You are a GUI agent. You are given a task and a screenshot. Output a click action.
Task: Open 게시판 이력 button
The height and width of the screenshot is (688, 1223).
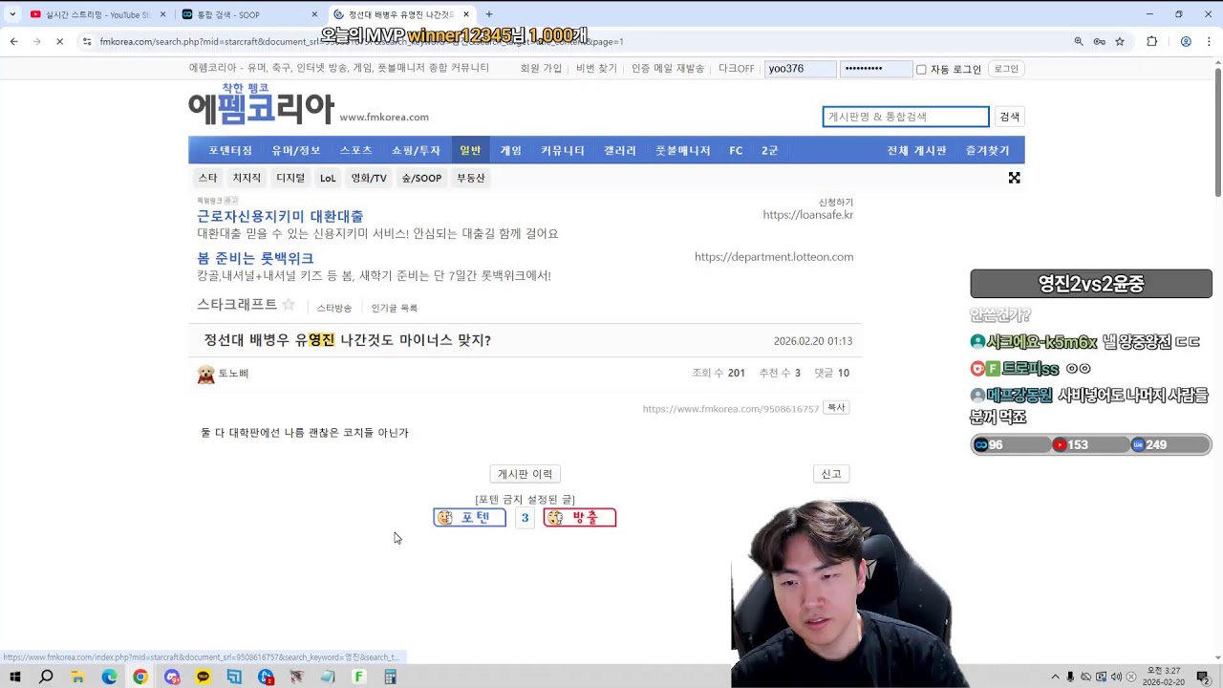(x=525, y=474)
